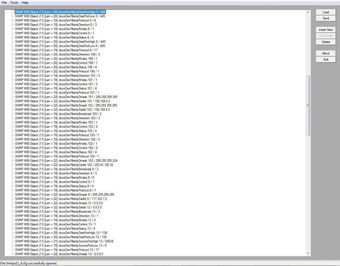Click the Delete button
340x266 pixels.
326,42
